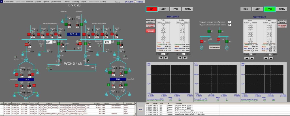
Task: Click the green Q10 breaker above generator Г2
Action: pyautogui.click(x=227, y=41)
